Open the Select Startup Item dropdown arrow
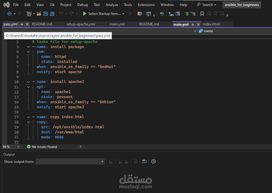272x193 pixels. [x=124, y=14]
